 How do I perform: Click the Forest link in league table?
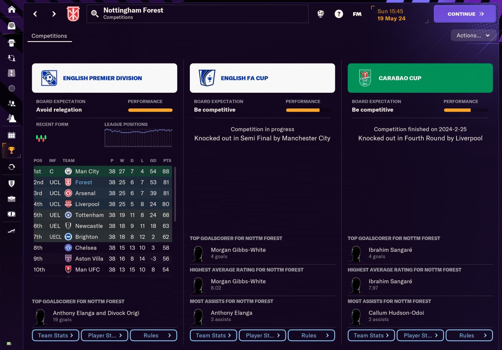click(x=84, y=182)
